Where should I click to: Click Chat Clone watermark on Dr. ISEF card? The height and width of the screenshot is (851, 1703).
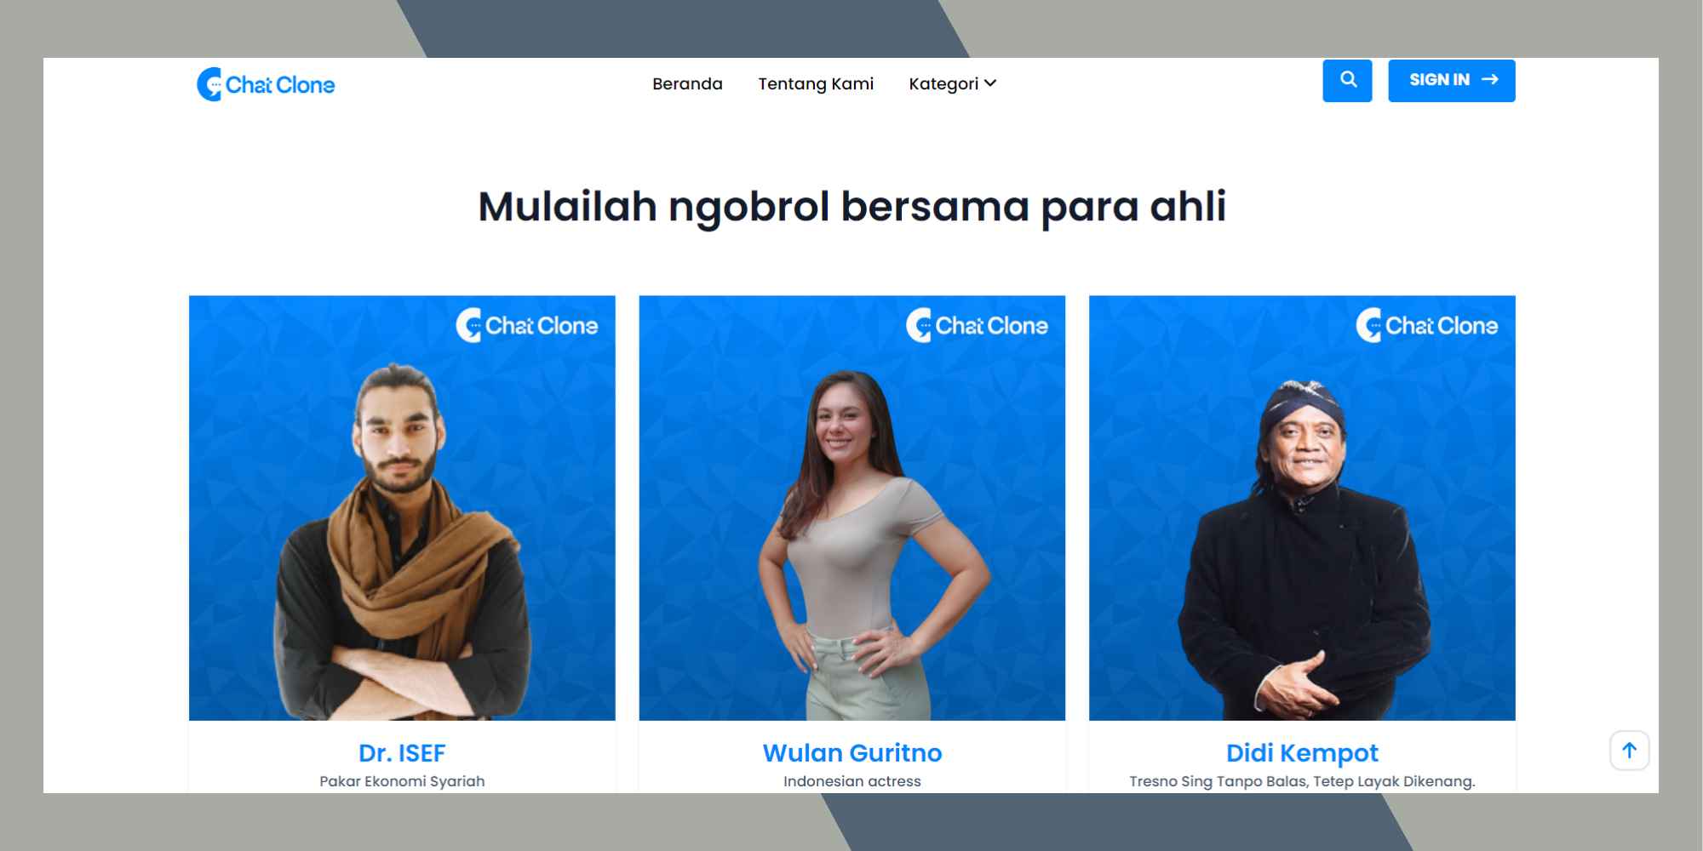[527, 325]
